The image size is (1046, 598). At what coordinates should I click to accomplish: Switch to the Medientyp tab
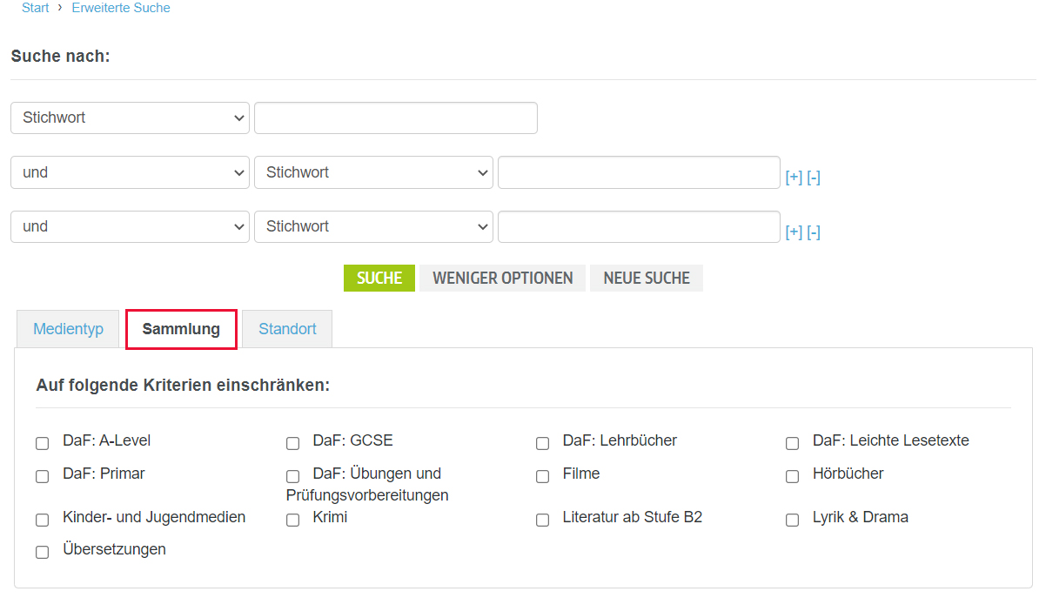(68, 330)
